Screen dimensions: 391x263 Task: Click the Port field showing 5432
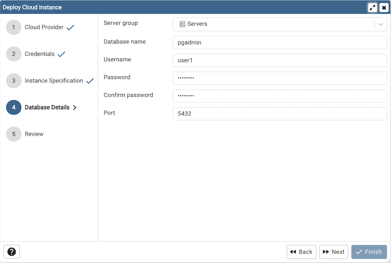[280, 114]
